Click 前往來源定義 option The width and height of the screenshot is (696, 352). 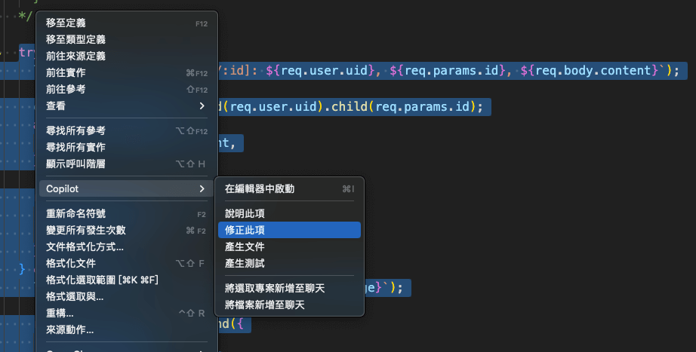pos(75,56)
